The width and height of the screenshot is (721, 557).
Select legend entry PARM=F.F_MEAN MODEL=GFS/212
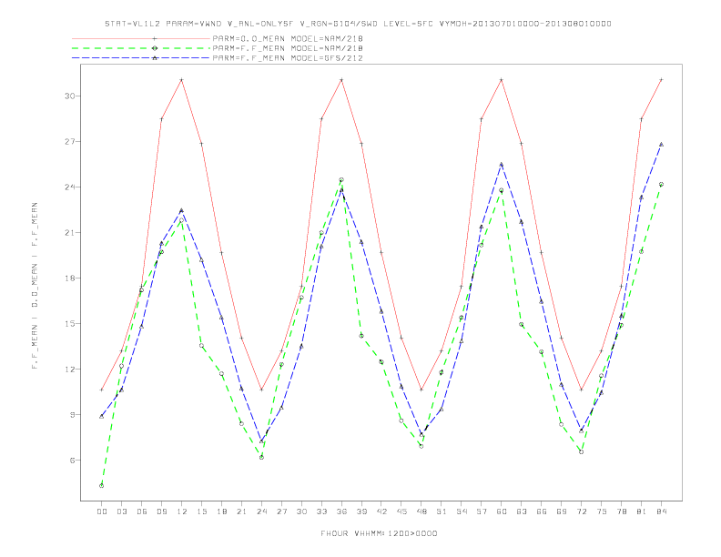coord(288,58)
